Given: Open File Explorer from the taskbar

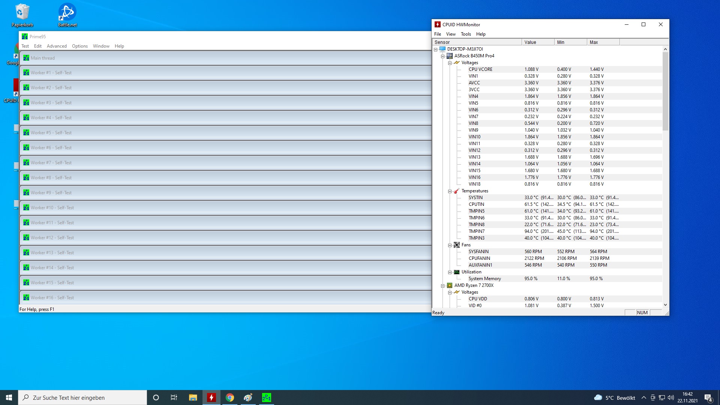Looking at the screenshot, I should tap(193, 397).
